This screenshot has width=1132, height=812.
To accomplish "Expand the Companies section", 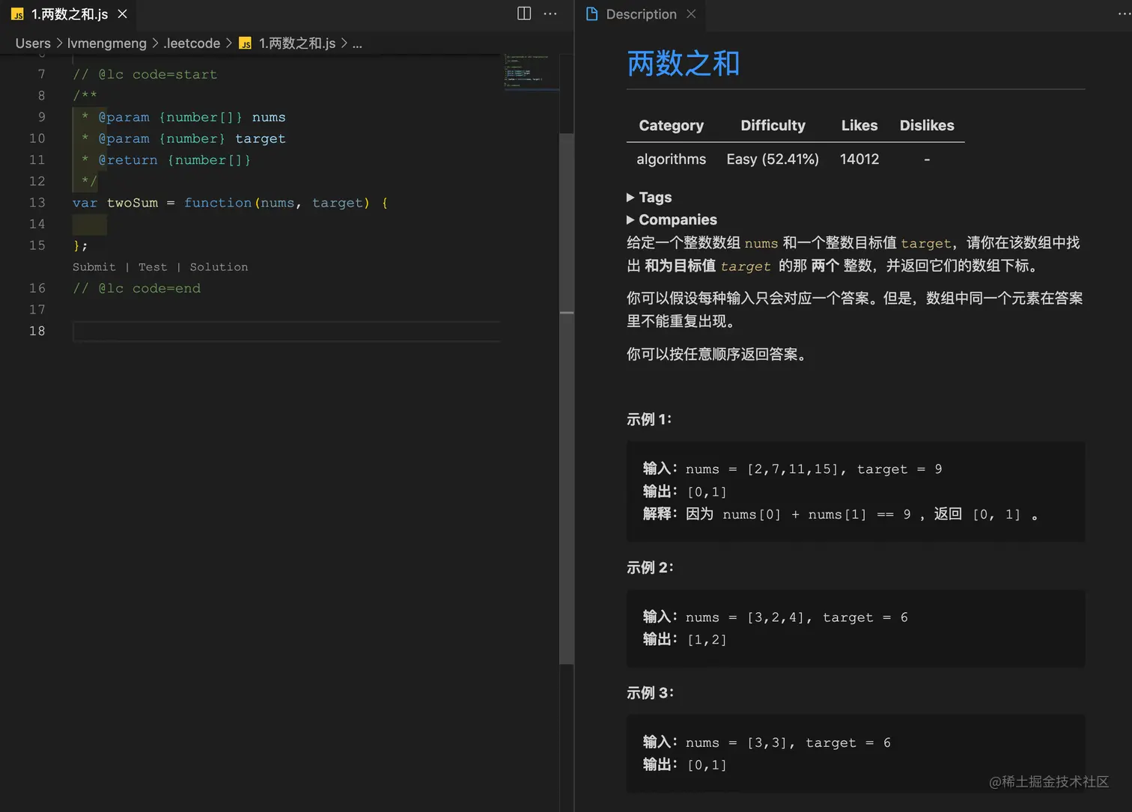I will click(672, 220).
